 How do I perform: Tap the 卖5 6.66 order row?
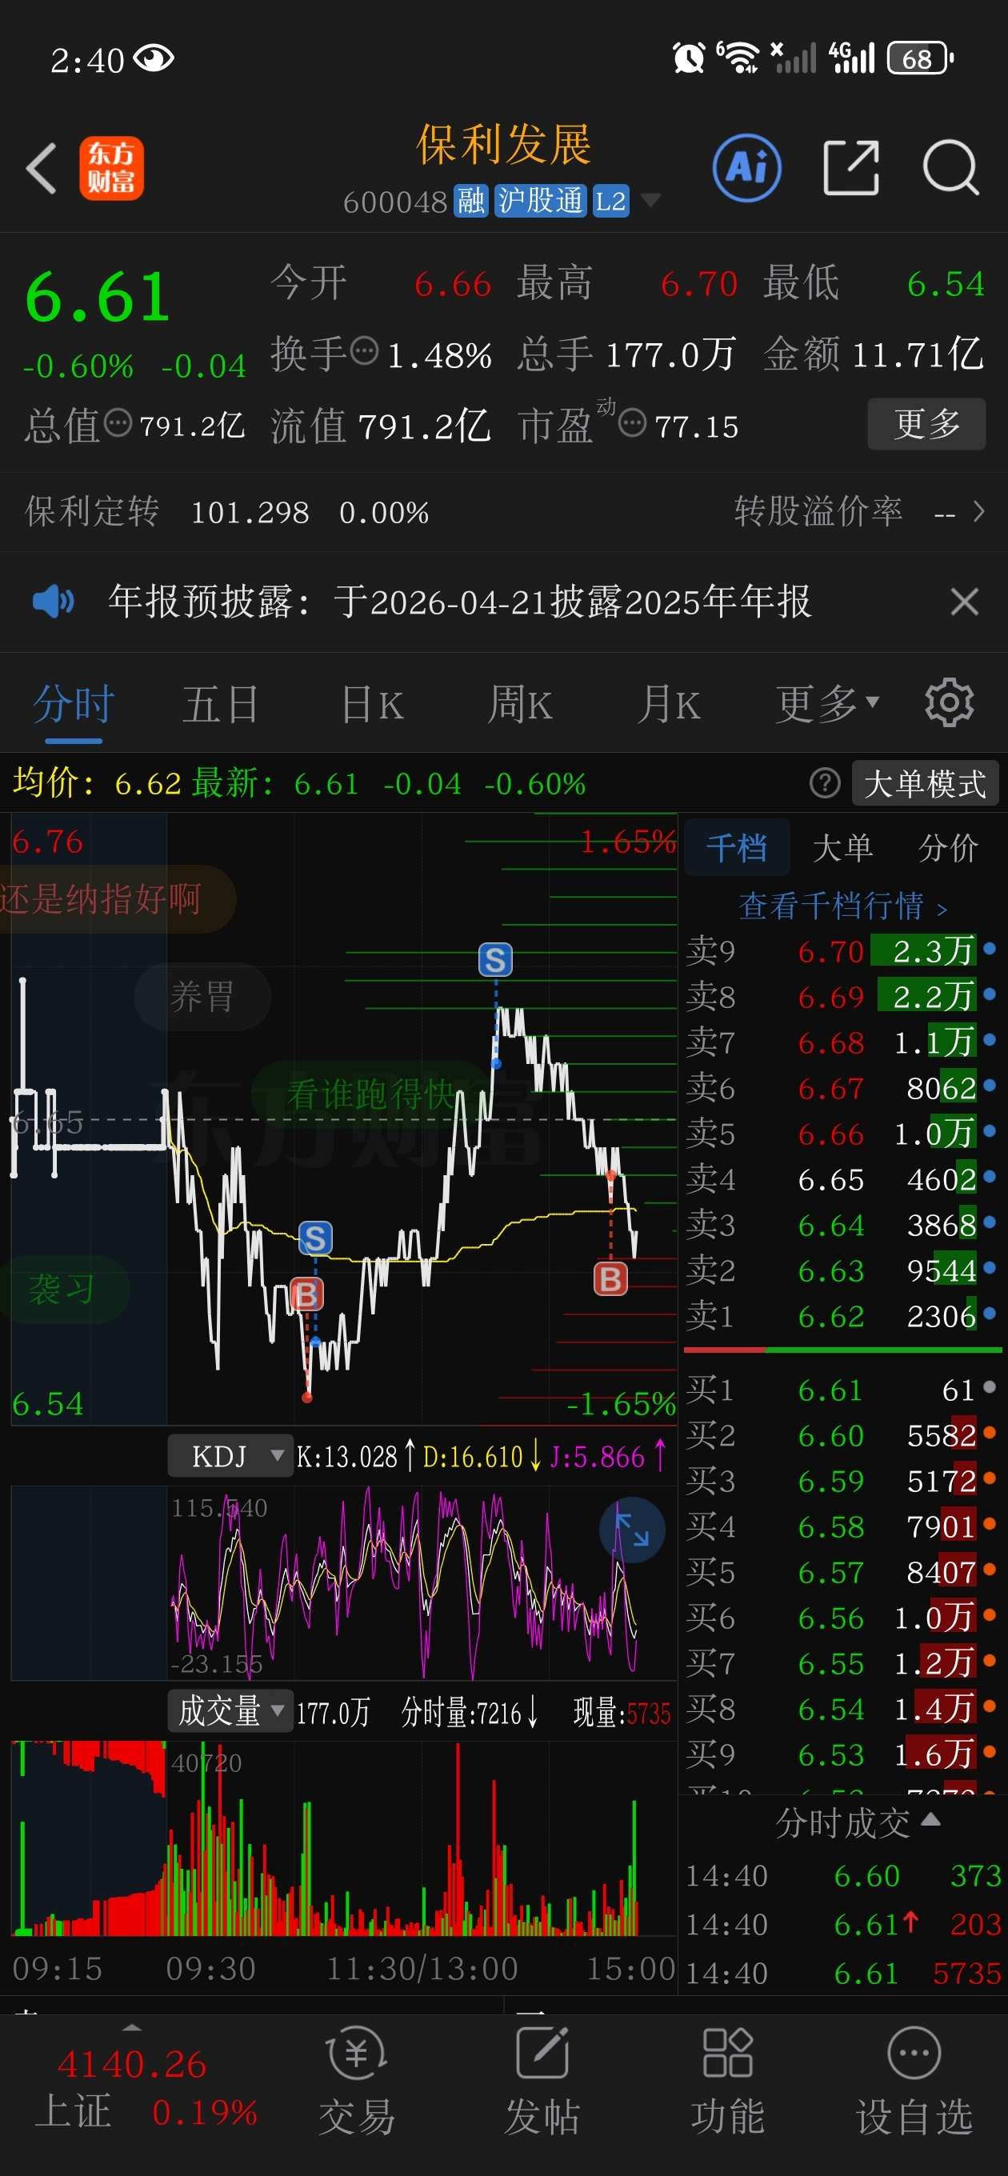tap(842, 1133)
